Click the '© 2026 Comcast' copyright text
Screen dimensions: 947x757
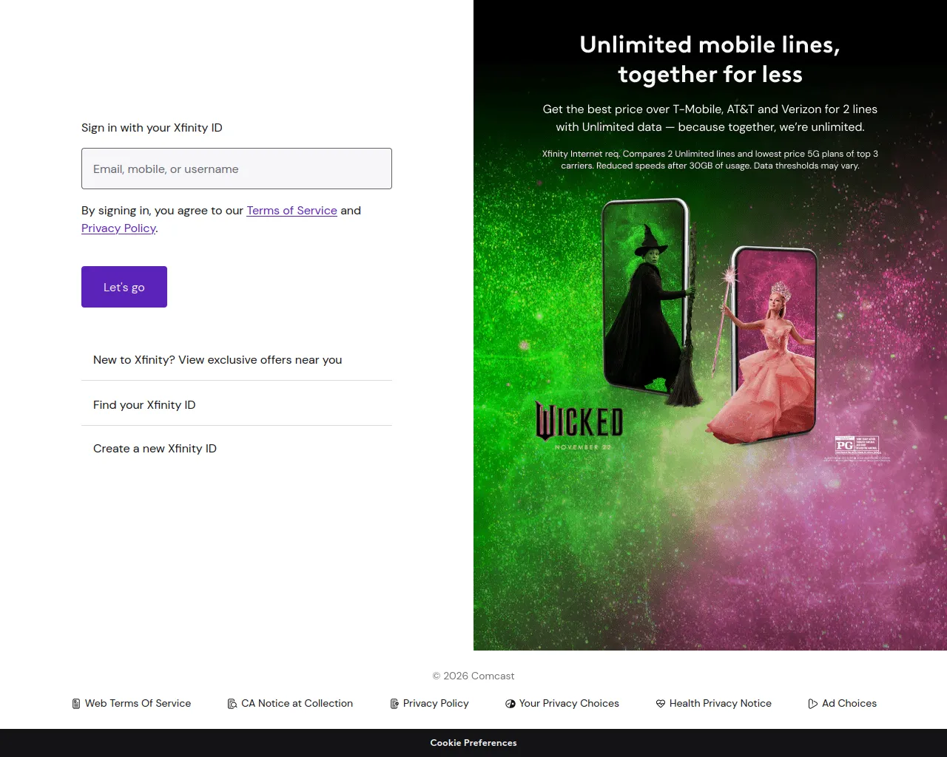coord(473,676)
